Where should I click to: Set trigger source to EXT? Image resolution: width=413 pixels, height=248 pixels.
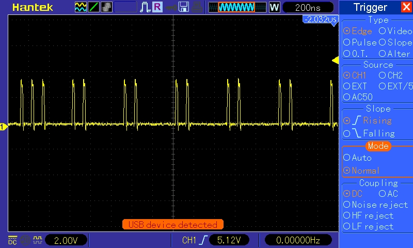tap(355, 86)
